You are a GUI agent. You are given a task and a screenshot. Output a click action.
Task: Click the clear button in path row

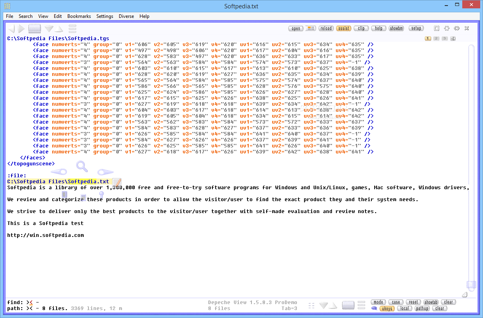(x=440, y=308)
